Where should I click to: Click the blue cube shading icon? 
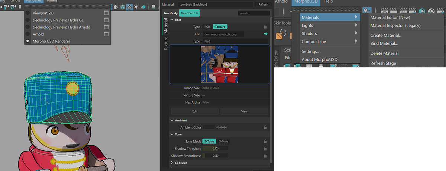point(123,7)
